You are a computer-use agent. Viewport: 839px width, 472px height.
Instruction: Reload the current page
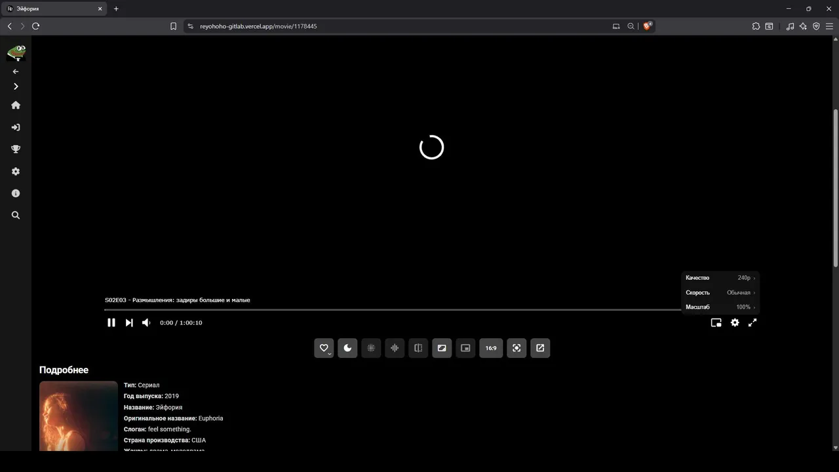click(x=35, y=26)
